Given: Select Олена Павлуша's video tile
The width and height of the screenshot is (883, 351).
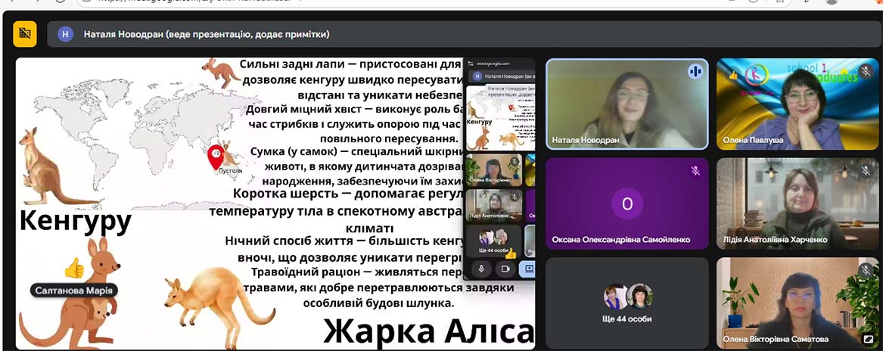Looking at the screenshot, I should click(x=797, y=104).
